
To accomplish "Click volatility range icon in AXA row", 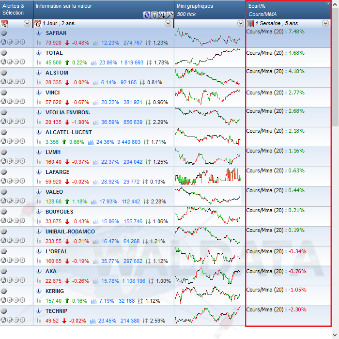I will [151, 281].
